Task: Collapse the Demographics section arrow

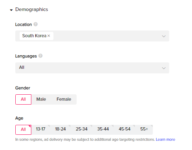Action: [x=11, y=10]
